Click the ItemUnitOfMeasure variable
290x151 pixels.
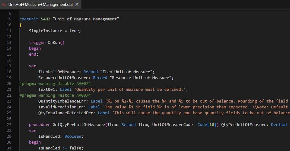(x=59, y=72)
